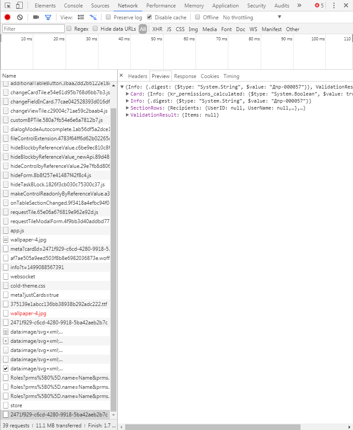The height and width of the screenshot is (430, 353).
Task: Click the Filter text input field
Action: (33, 29)
